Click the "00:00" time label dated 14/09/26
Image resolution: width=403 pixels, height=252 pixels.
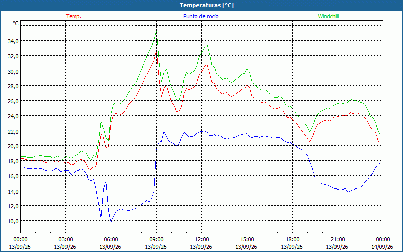tap(383, 240)
